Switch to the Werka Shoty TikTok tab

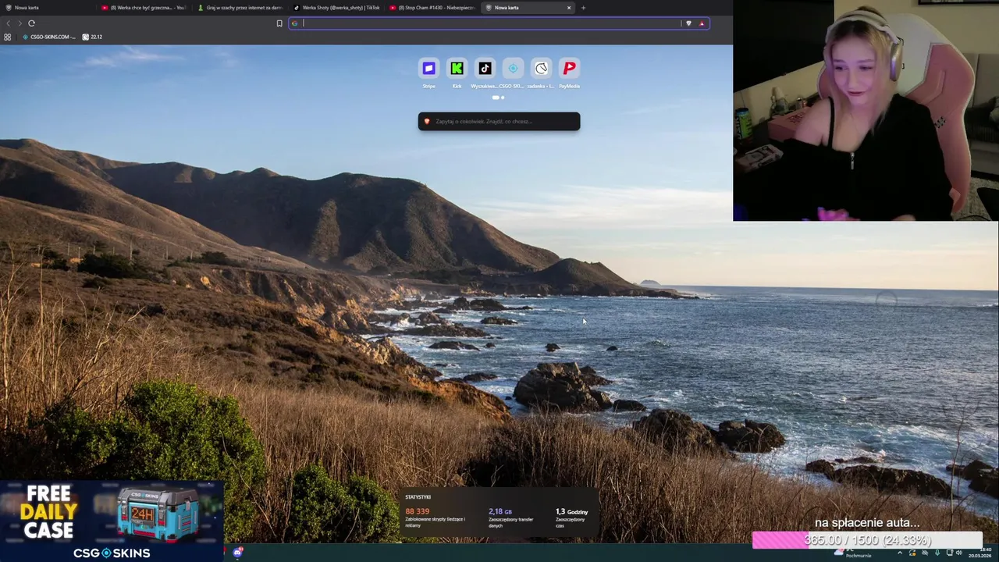[336, 8]
